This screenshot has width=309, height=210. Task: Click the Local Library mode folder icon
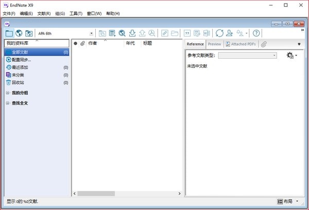9,33
